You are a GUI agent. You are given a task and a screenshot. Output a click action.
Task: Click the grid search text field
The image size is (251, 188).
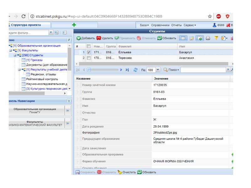pyautogui.click(x=203, y=70)
